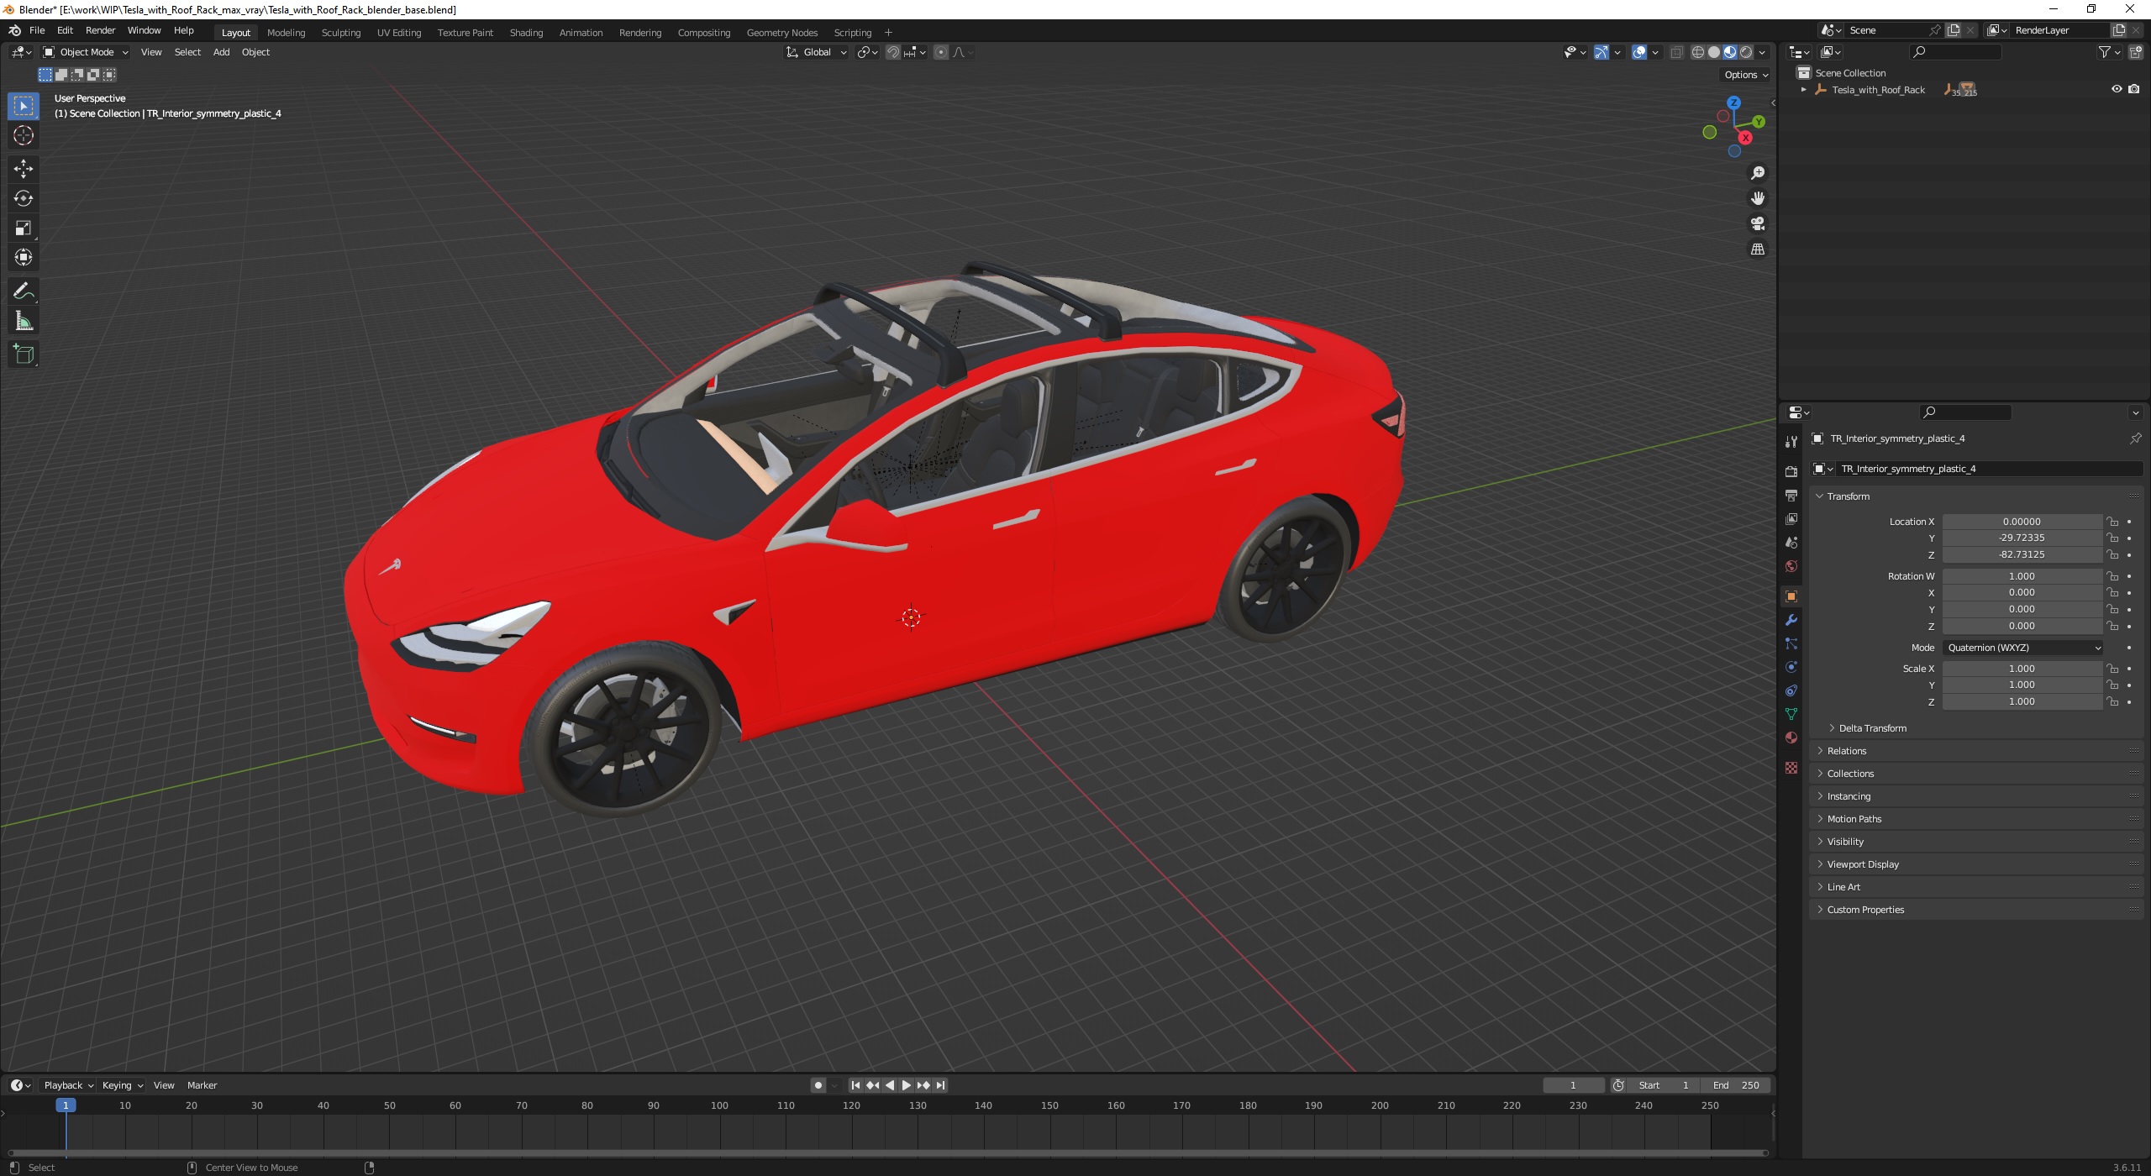Open the Physics properties tab
The height and width of the screenshot is (1176, 2151).
(1791, 667)
